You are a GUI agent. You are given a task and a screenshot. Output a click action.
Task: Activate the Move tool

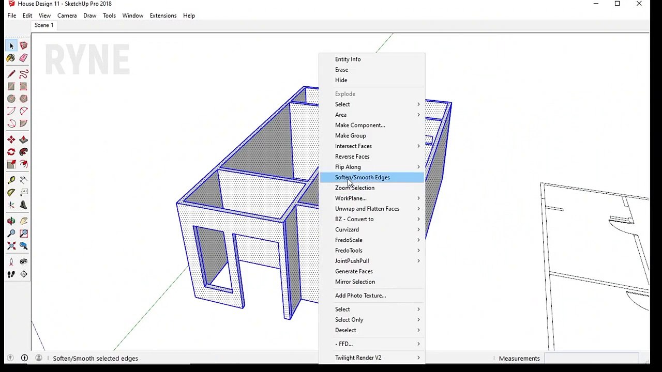click(x=11, y=139)
